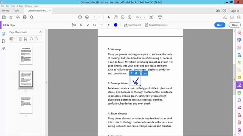
Task: Delete the checkmark annotation via trash
Action: click(x=141, y=73)
